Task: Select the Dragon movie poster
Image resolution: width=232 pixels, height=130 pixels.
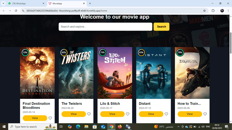Action: coord(192,73)
